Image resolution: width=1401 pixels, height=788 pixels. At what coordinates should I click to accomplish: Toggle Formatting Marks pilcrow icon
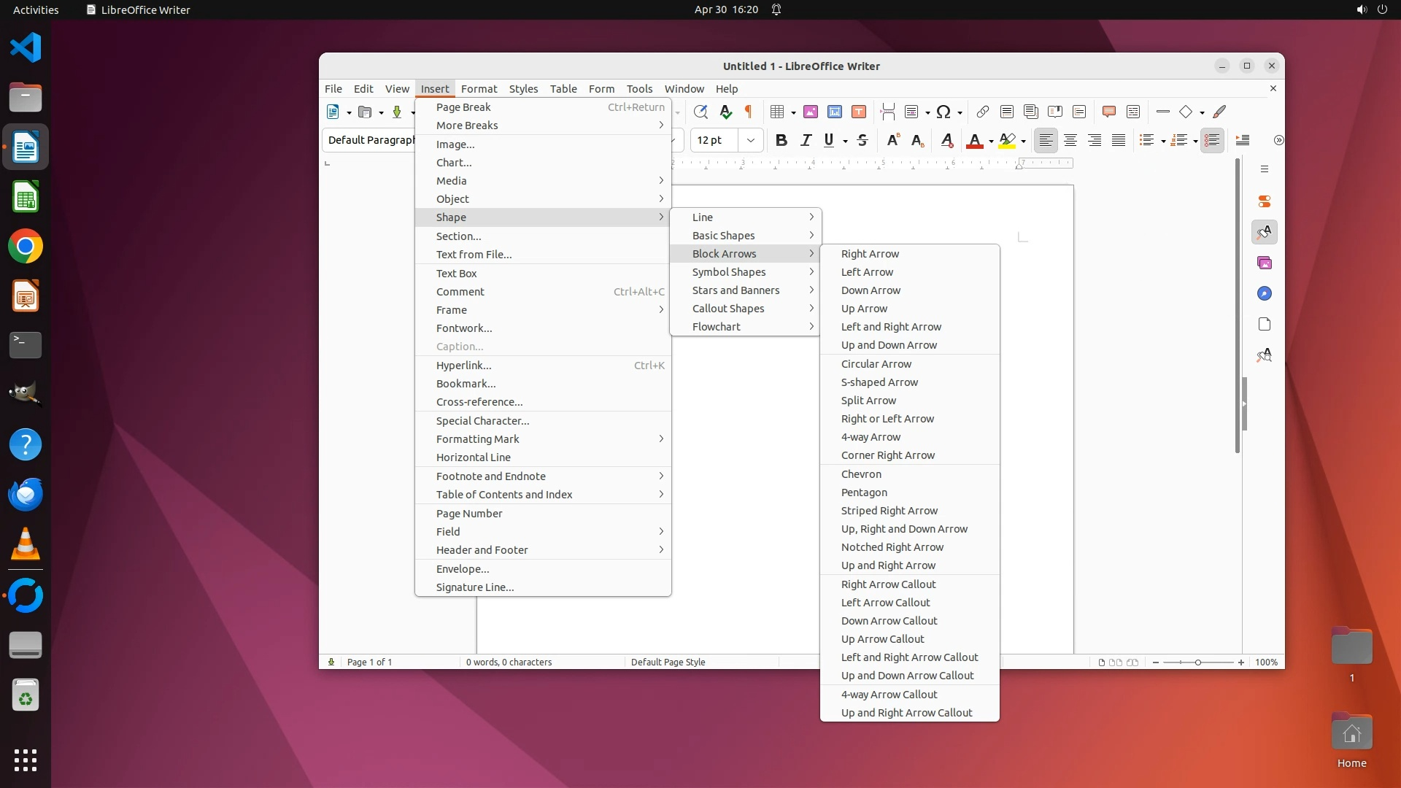748,112
